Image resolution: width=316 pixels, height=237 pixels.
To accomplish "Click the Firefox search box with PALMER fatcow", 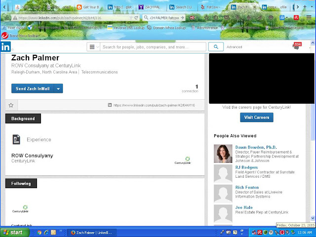I will point(164,18).
